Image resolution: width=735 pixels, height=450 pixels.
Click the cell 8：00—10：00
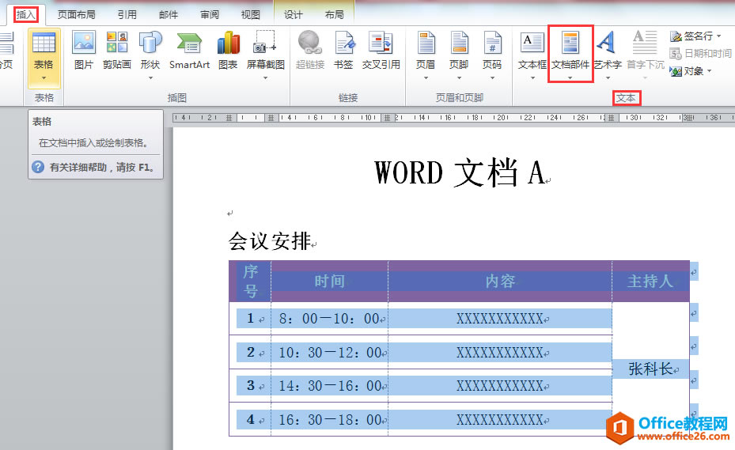pos(330,319)
